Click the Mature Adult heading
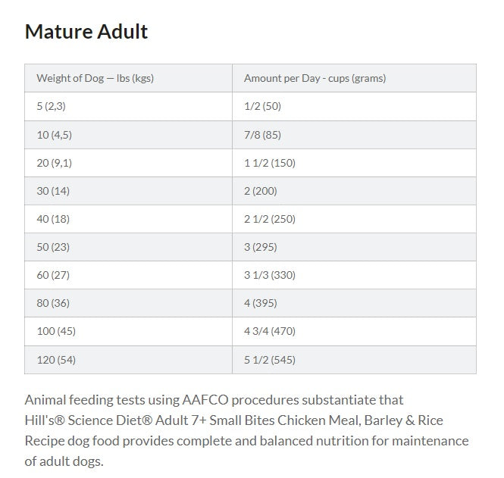The height and width of the screenshot is (478, 504). 86,32
